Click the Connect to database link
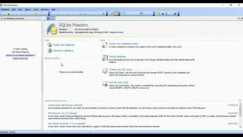243x137 pixels. tap(63, 51)
